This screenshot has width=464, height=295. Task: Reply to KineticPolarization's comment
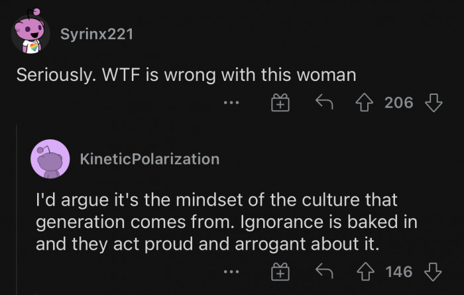(x=323, y=272)
